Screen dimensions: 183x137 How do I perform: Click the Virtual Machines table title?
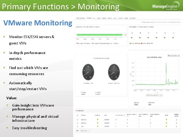tap(80, 111)
